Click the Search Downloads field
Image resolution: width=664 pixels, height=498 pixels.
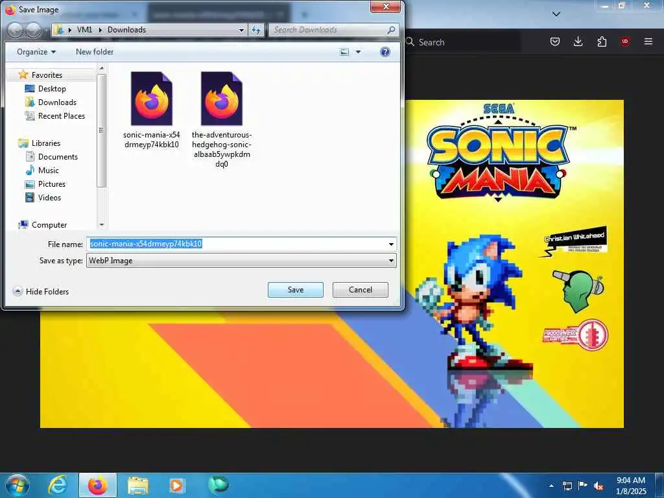[x=328, y=30]
